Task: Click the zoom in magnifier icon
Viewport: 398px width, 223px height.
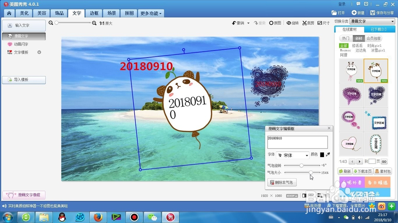Action: 94,23
